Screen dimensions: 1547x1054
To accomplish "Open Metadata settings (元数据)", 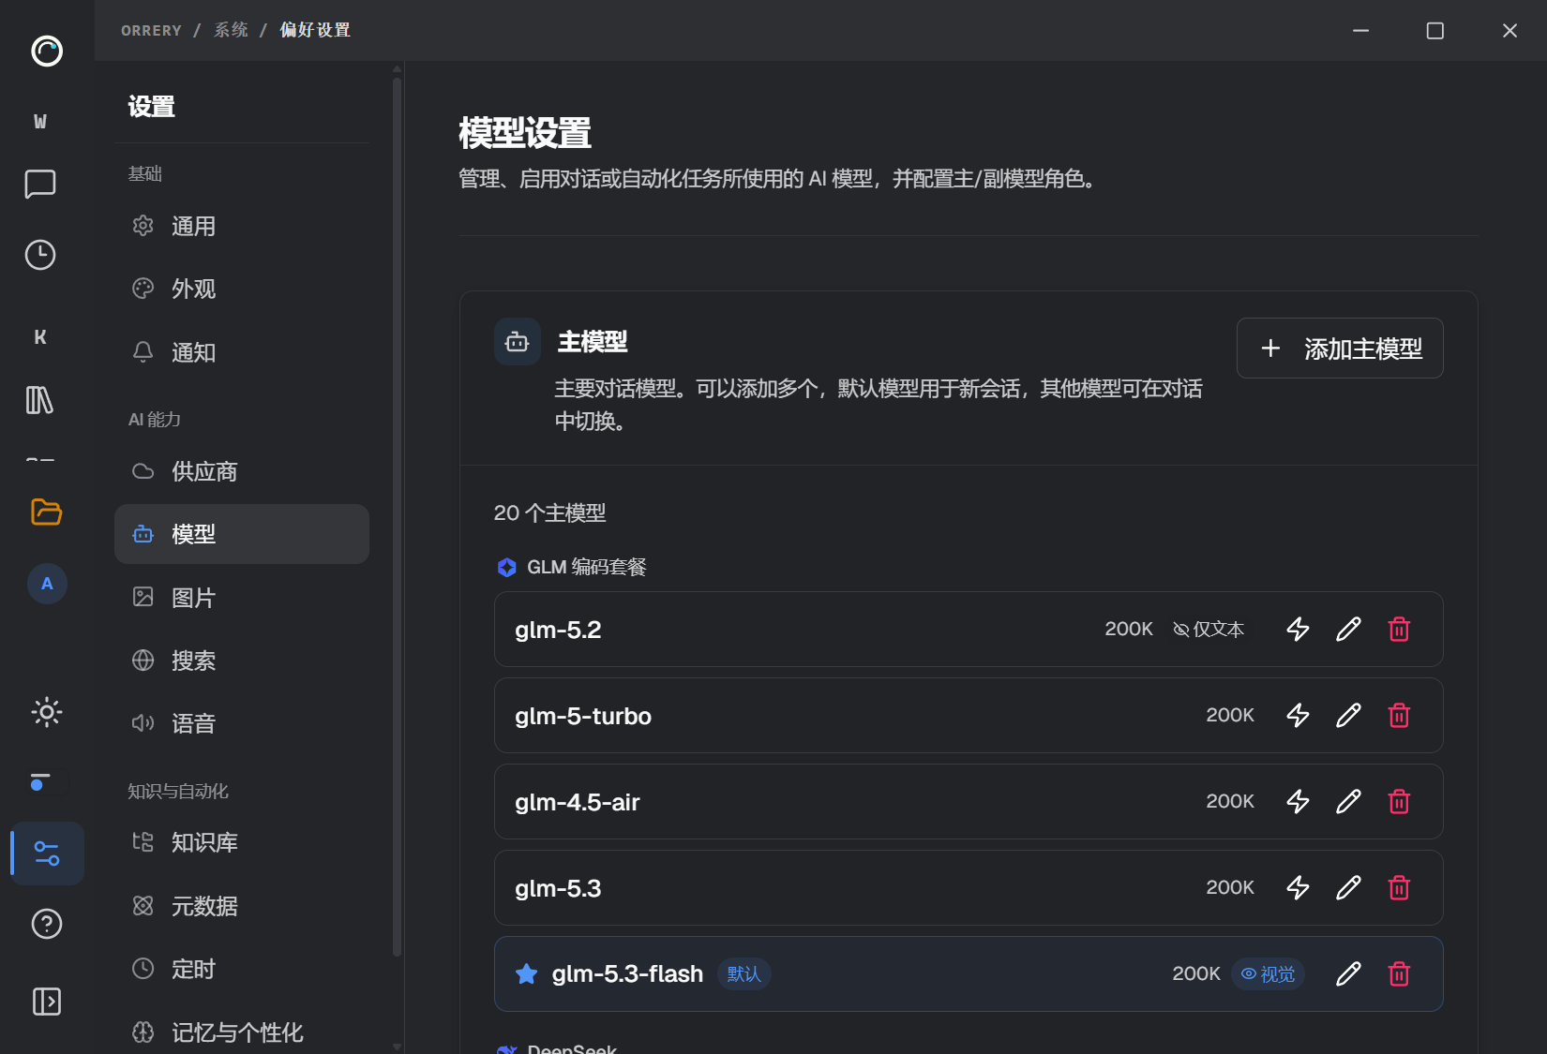I will point(242,906).
